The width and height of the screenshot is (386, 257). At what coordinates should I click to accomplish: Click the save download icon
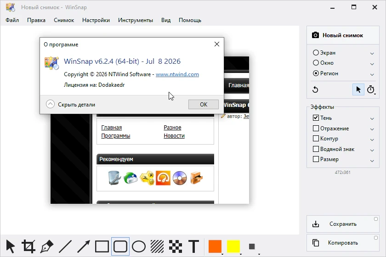316,224
